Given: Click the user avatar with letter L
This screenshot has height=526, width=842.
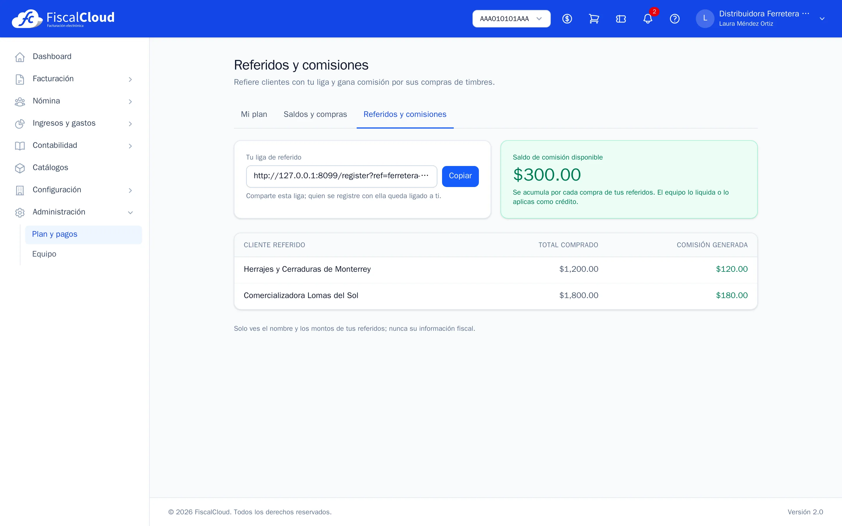Looking at the screenshot, I should pyautogui.click(x=705, y=19).
